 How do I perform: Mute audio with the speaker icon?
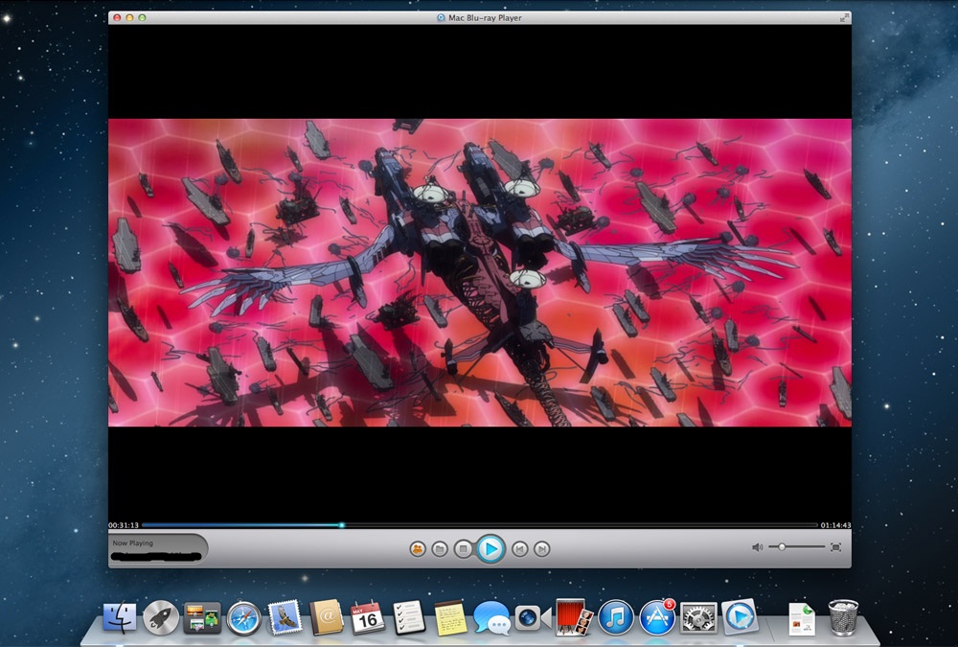click(x=757, y=547)
